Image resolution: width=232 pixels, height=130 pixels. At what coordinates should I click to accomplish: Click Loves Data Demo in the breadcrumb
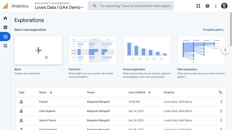(x=60, y=3)
